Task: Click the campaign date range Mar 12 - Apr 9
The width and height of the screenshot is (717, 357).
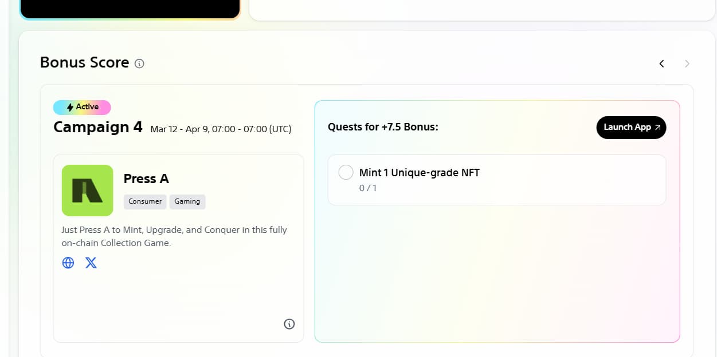Action: [221, 129]
